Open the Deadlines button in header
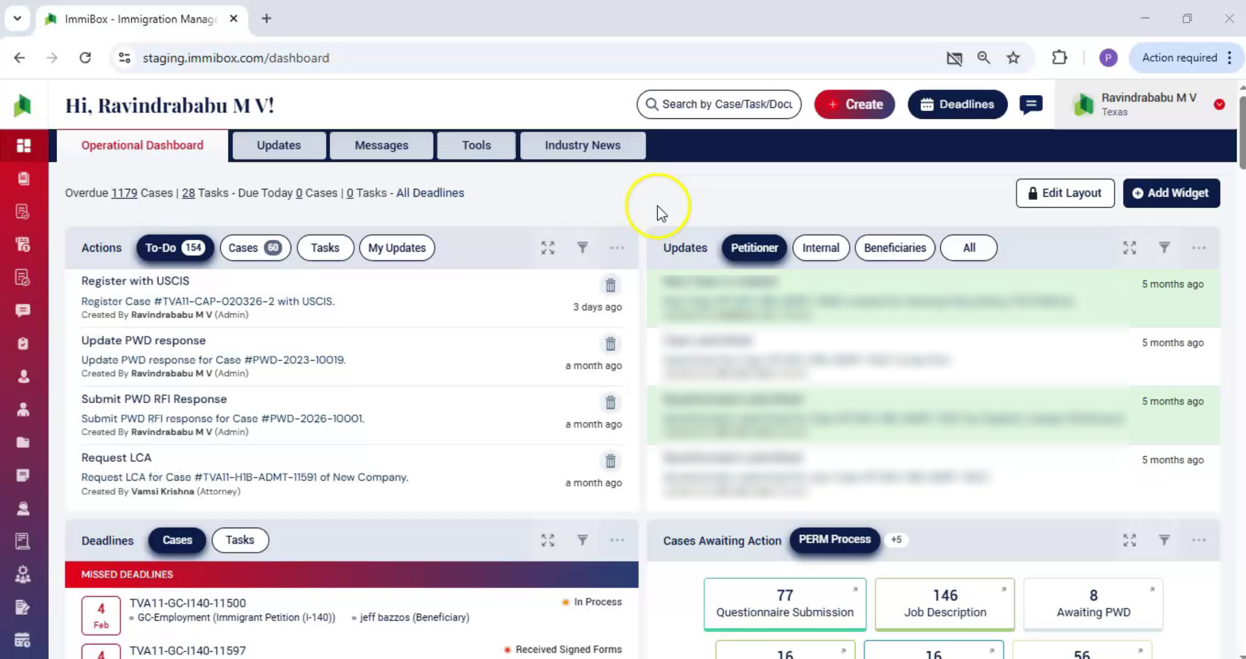Screen dimensions: 1246x659 (957, 104)
